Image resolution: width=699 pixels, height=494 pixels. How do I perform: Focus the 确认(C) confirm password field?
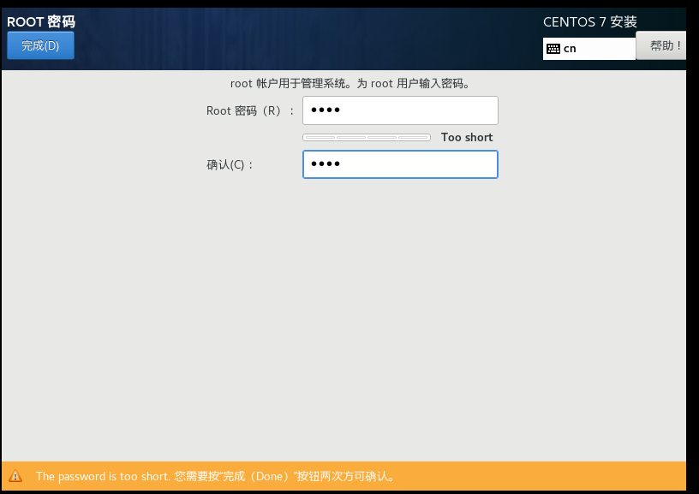point(400,164)
